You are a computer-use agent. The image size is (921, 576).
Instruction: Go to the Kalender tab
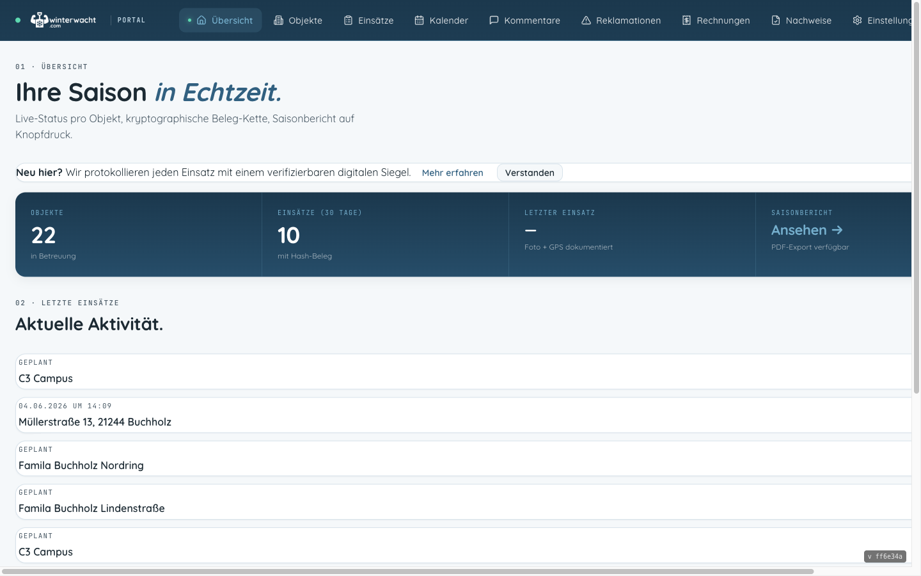(x=441, y=20)
